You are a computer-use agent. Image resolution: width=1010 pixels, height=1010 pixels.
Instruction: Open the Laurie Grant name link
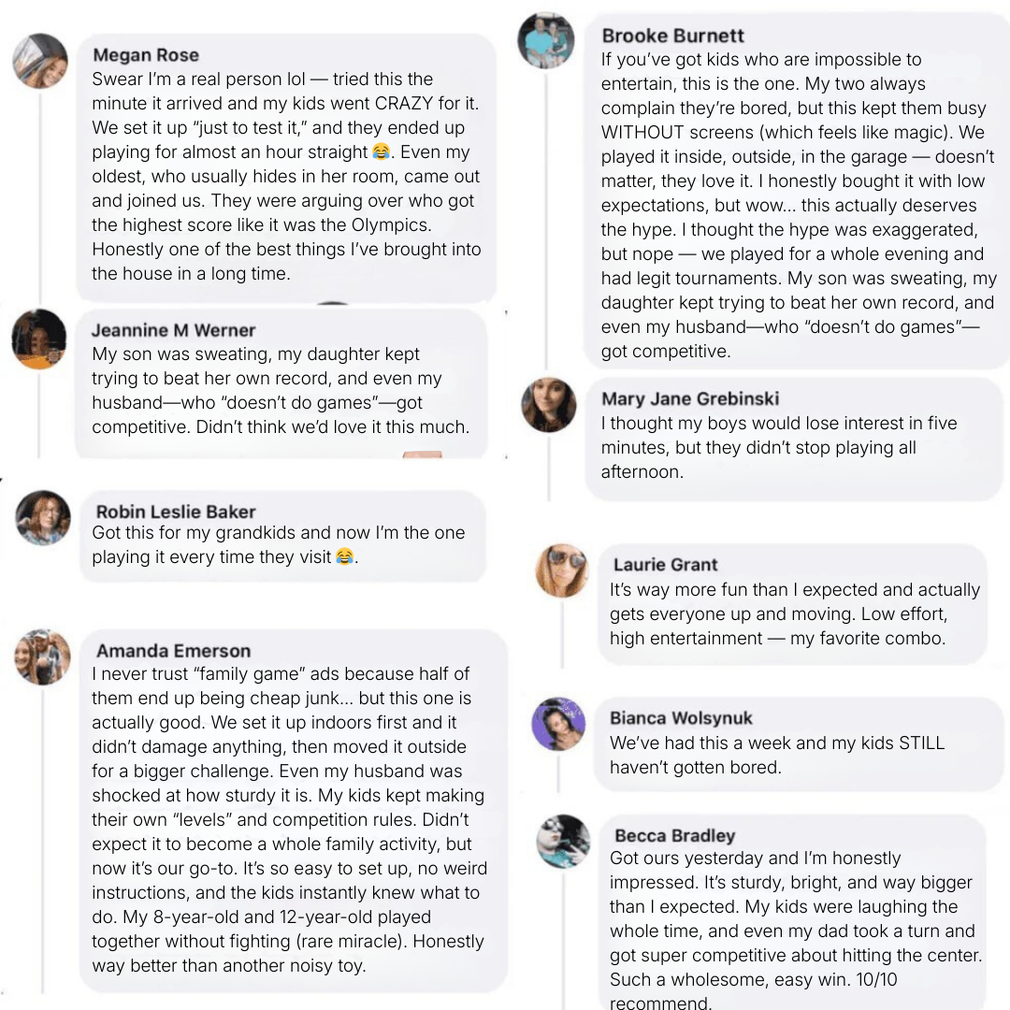[x=665, y=565]
